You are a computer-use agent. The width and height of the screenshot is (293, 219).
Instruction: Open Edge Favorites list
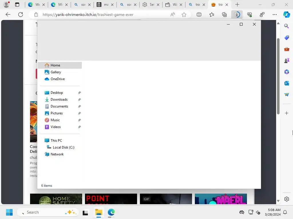[212, 15]
